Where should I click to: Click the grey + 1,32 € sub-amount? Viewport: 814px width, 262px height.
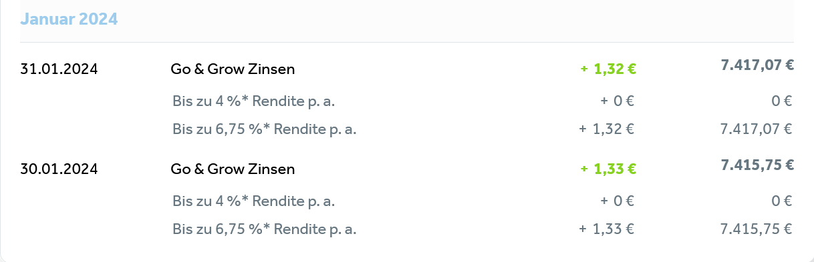[607, 129]
